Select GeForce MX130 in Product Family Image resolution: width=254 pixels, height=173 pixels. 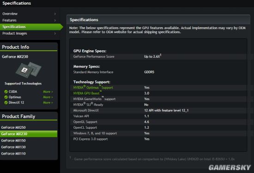[x=13, y=147]
